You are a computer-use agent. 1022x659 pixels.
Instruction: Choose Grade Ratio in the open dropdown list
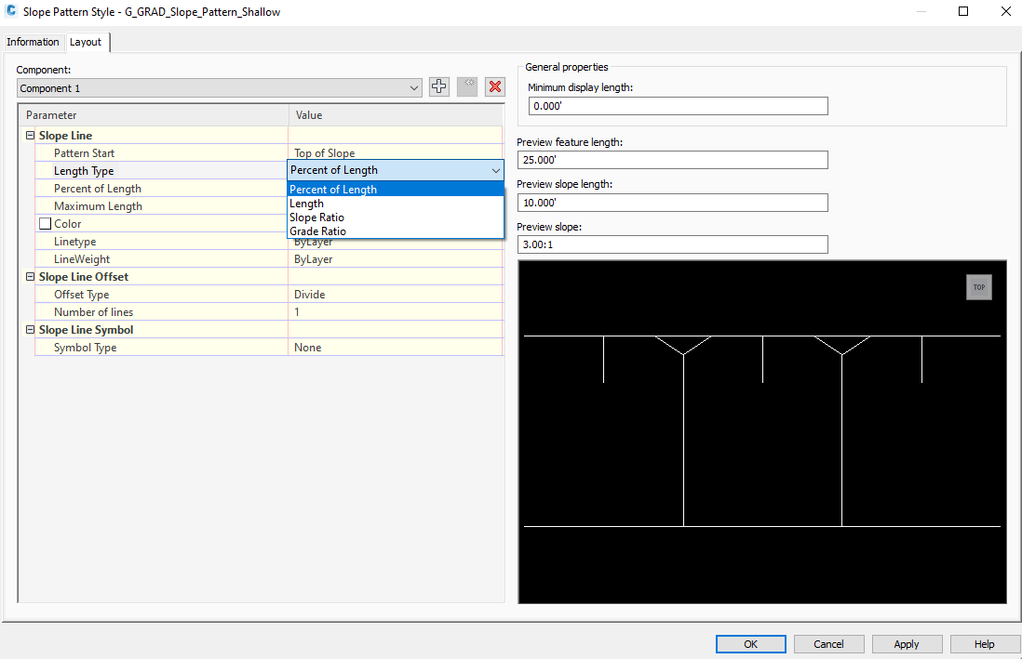(319, 231)
